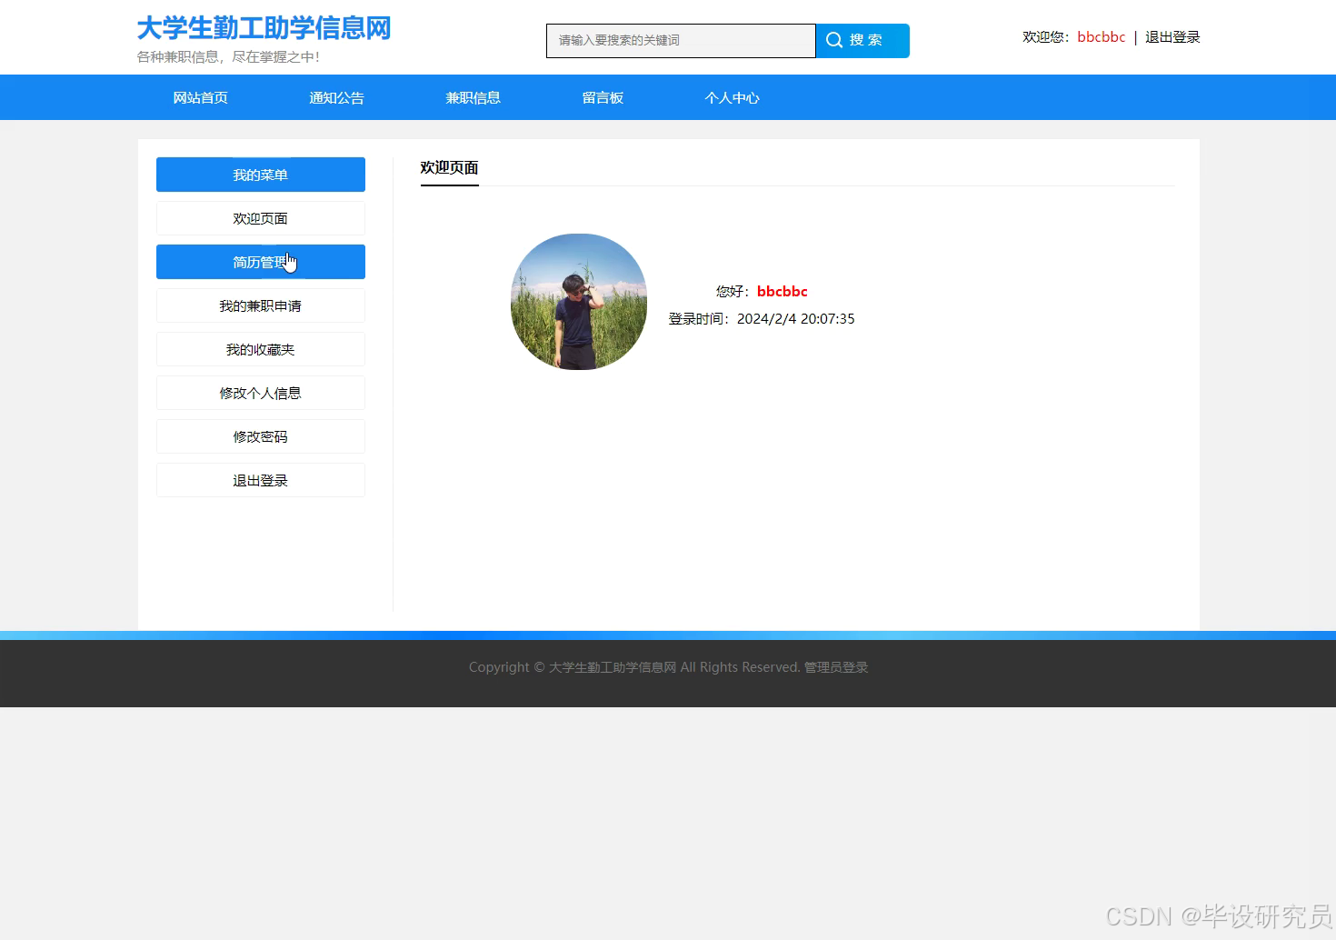
Task: Focus the keyword search input field
Action: tap(681, 41)
